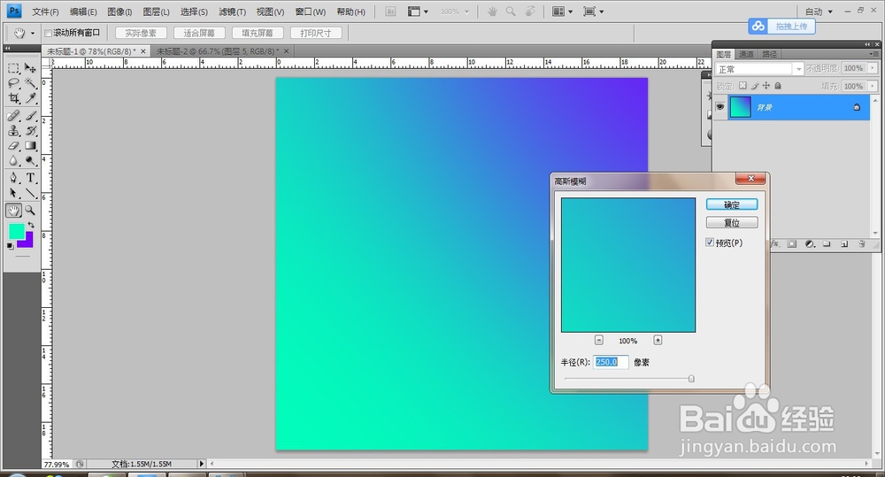885x477 pixels.
Task: Open the 滤镜(T) menu
Action: [x=232, y=12]
